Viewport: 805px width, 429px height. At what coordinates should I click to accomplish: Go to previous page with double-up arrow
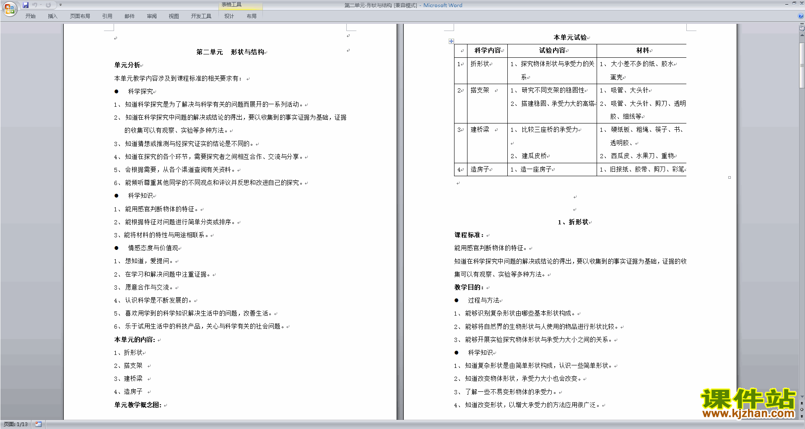[x=802, y=403]
